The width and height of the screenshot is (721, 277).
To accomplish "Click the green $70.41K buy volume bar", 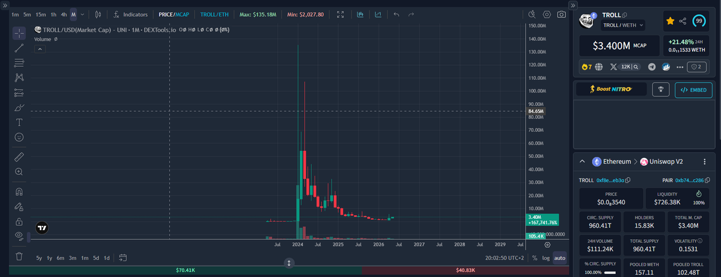I will coord(185,271).
